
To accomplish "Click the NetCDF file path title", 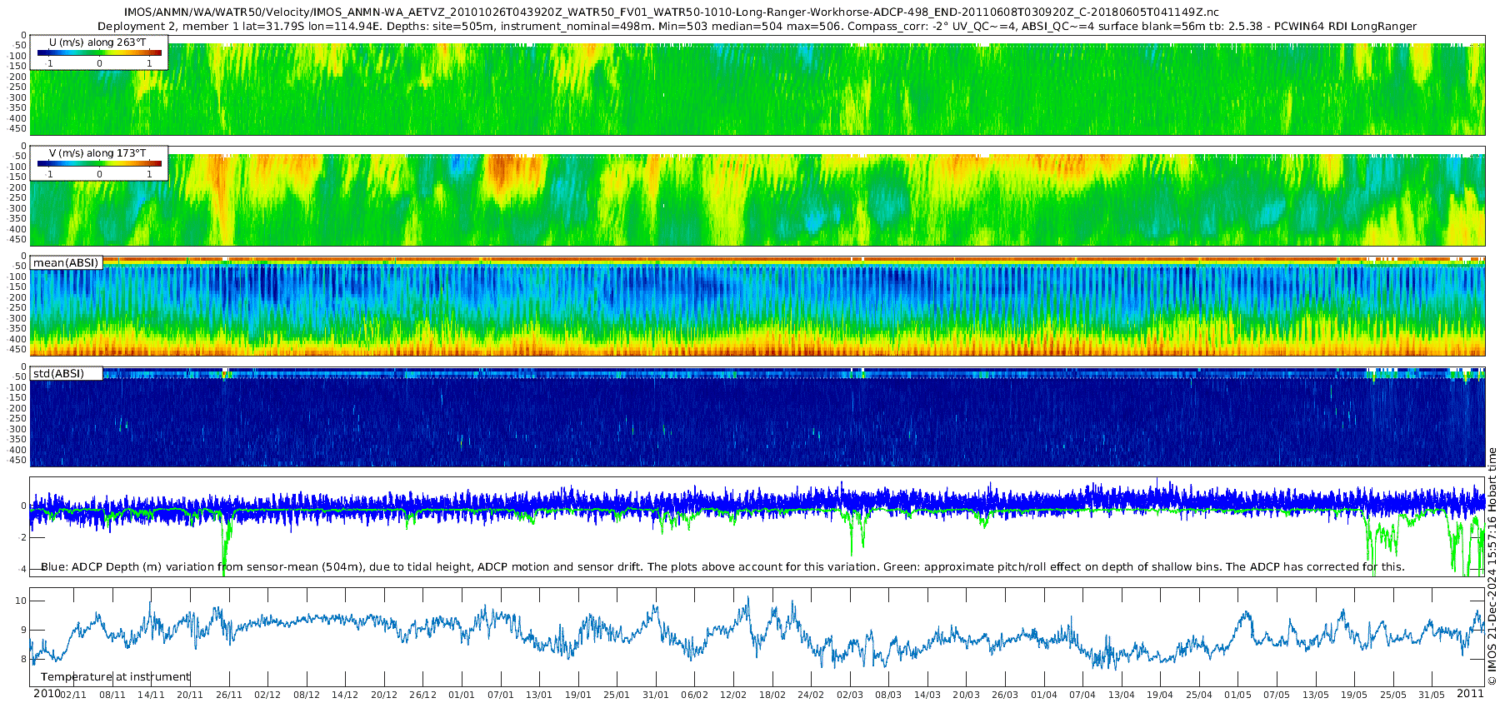I will (671, 12).
